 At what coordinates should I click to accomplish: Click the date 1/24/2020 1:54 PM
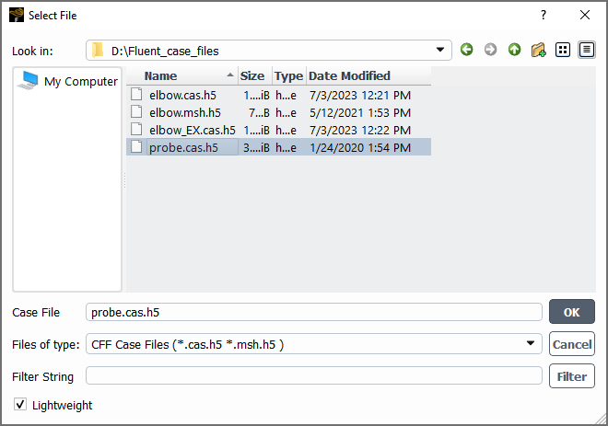pyautogui.click(x=360, y=147)
